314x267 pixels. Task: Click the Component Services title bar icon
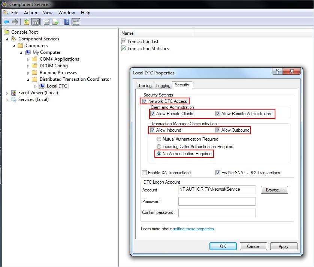click(4, 4)
